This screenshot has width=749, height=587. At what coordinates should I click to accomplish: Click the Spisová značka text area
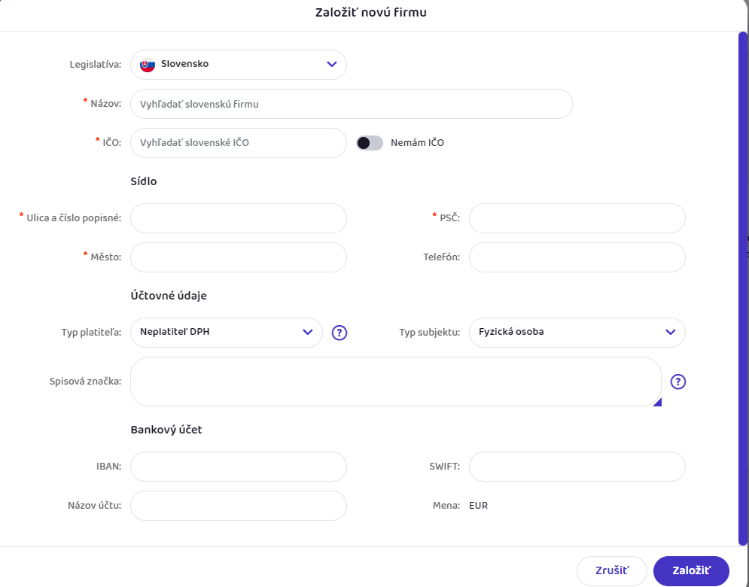[395, 382]
